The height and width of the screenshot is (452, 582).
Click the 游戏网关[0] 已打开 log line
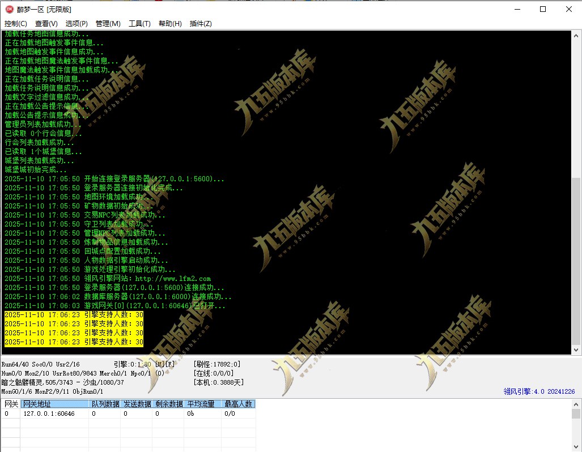[115, 306]
